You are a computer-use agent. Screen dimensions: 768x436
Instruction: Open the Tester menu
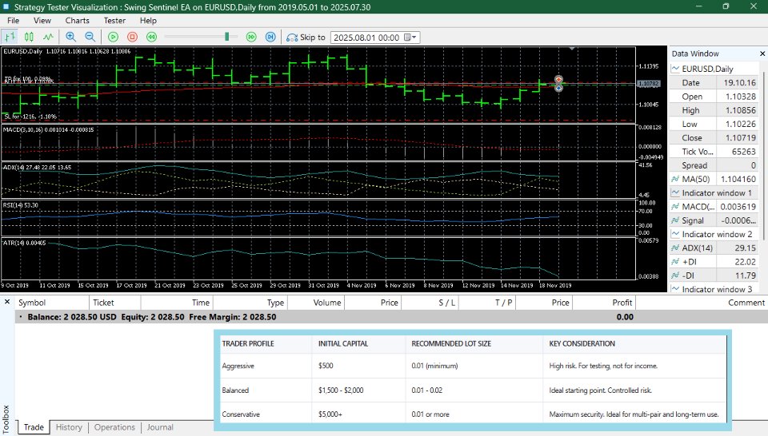click(114, 21)
